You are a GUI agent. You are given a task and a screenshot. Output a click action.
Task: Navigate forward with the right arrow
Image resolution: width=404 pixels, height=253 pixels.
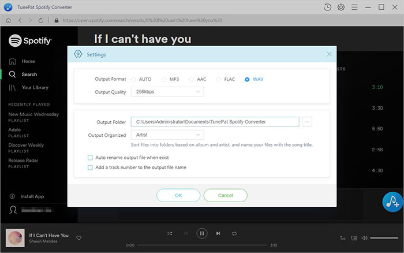[x=30, y=20]
